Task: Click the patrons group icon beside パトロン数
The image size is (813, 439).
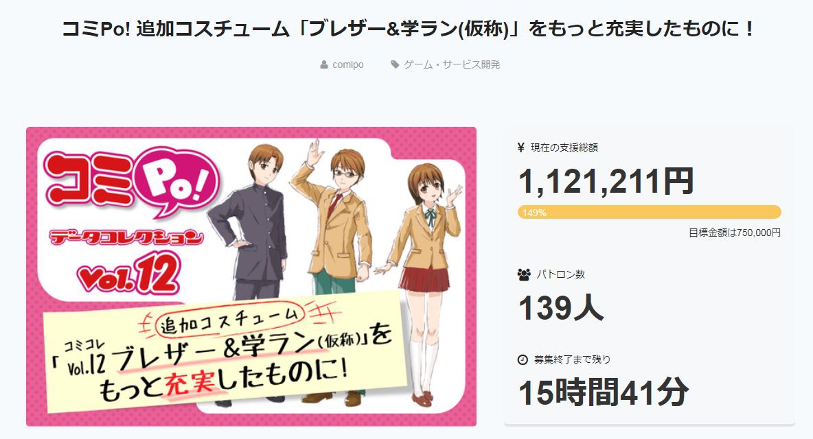Action: (524, 274)
